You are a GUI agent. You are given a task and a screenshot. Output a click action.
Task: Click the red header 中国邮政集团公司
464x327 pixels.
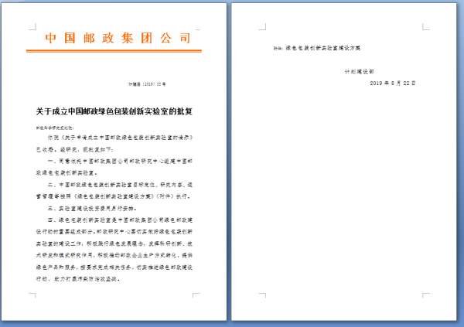click(118, 38)
